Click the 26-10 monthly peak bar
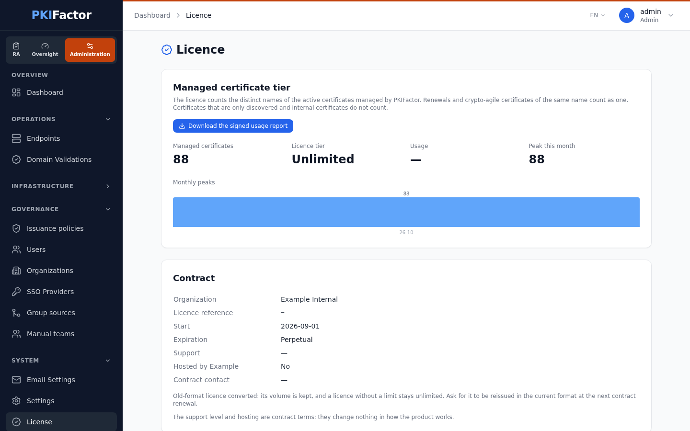 click(x=406, y=212)
